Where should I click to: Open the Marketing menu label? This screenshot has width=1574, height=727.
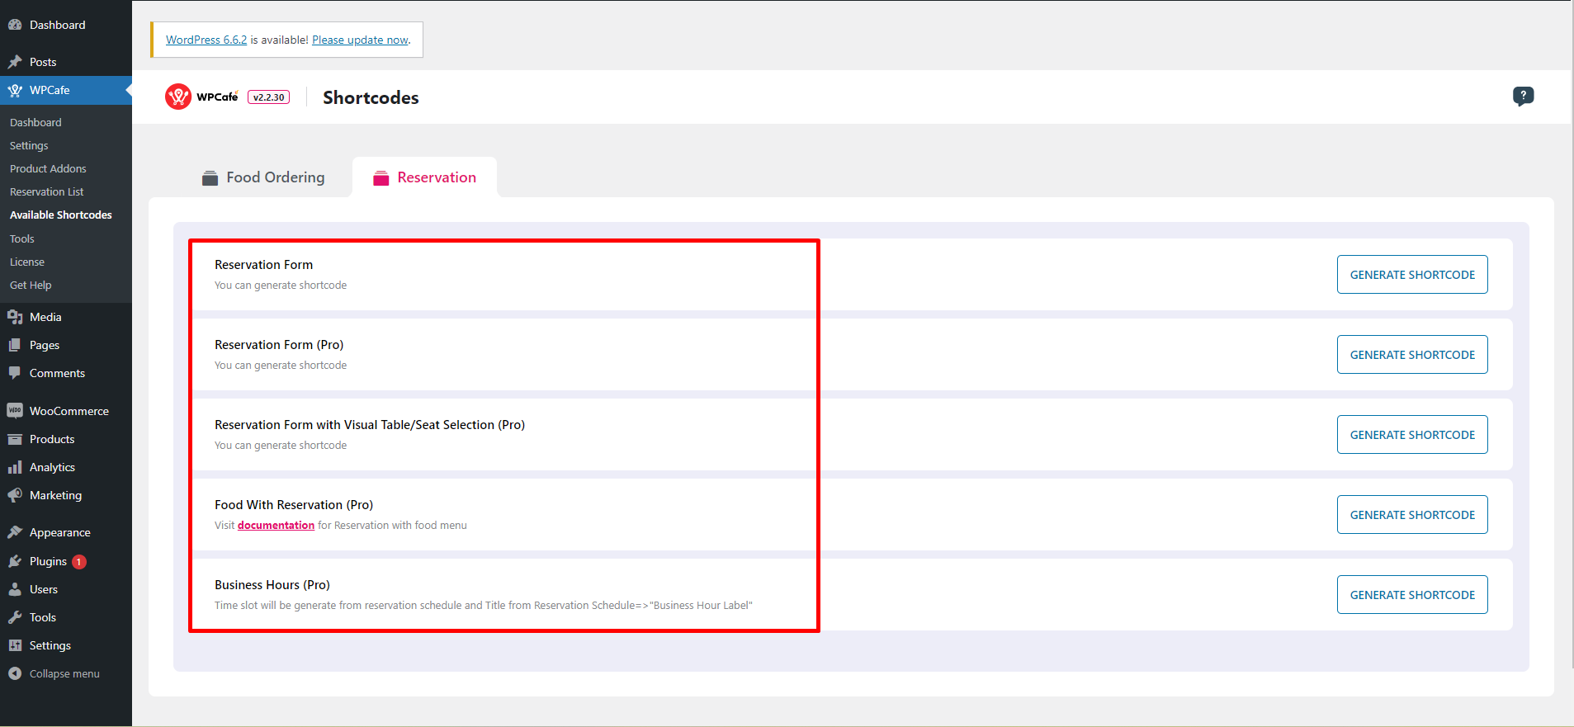[55, 495]
